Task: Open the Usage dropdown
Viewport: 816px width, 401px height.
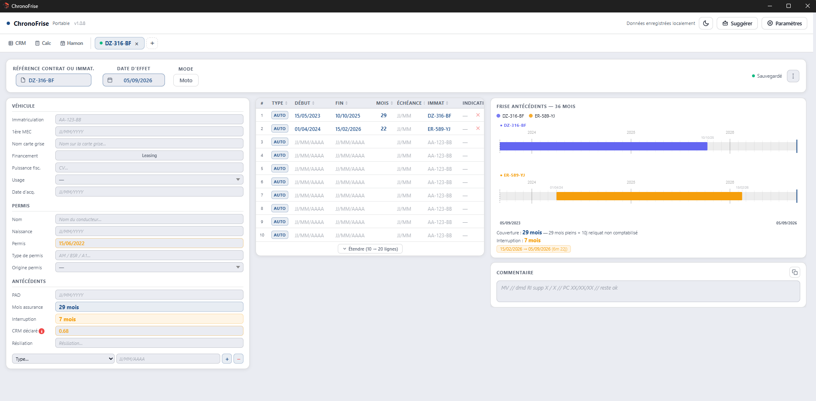Action: (x=149, y=180)
